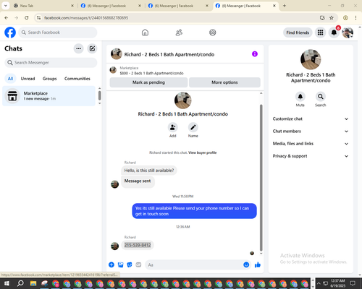Select the All chats filter
362x289 pixels.
(10, 79)
